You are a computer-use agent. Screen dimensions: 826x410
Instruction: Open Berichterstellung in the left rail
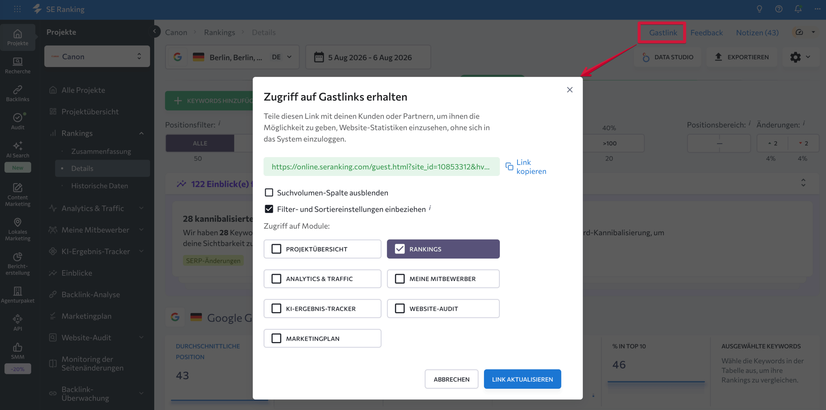tap(18, 264)
